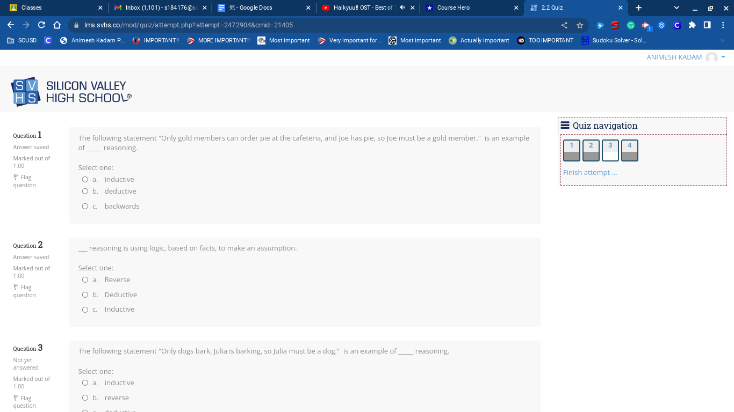This screenshot has height=412, width=734.
Task: Close the Google Docs tab
Action: (308, 8)
